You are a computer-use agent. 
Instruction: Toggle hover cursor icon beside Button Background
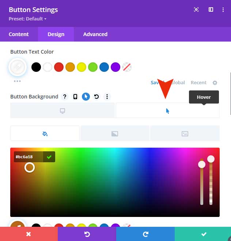coord(86,97)
